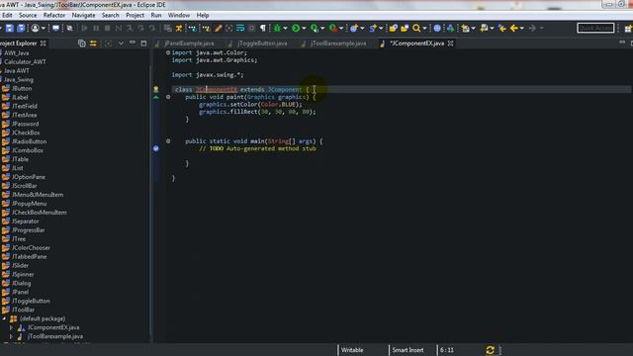Image resolution: width=633 pixels, height=356 pixels.
Task: Open Project Explorer View Menu chevron
Action: tap(121, 44)
